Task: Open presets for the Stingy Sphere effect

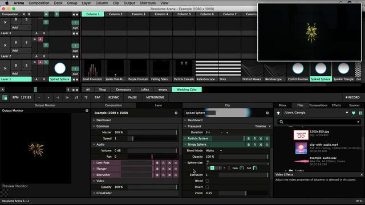Action: coord(255,145)
